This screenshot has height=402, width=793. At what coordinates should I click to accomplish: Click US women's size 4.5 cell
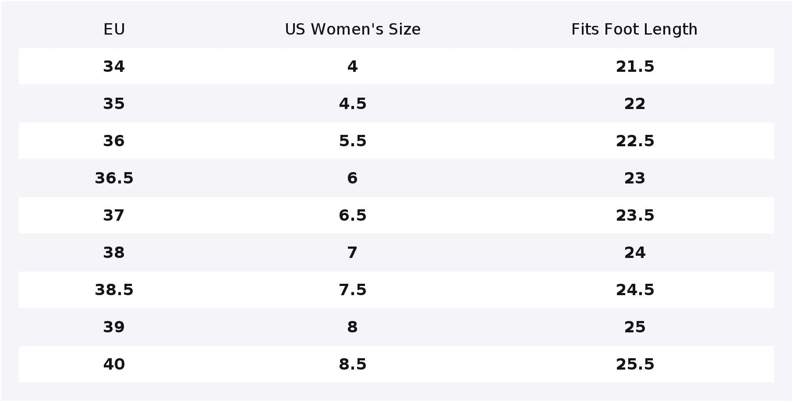pos(353,104)
